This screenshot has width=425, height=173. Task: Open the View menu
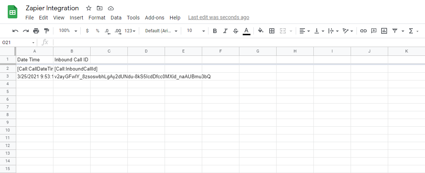(x=59, y=18)
